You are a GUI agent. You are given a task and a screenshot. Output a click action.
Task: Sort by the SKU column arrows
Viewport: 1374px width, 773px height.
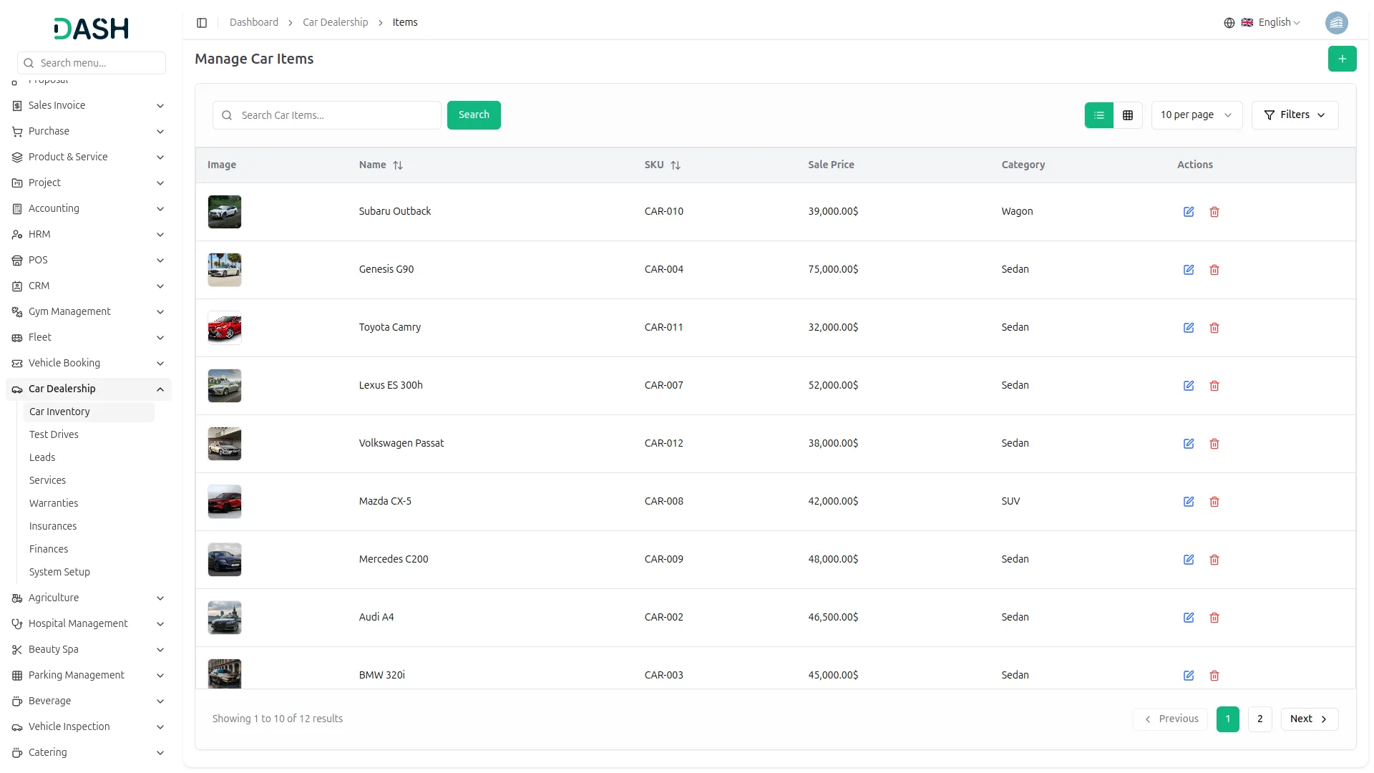675,165
